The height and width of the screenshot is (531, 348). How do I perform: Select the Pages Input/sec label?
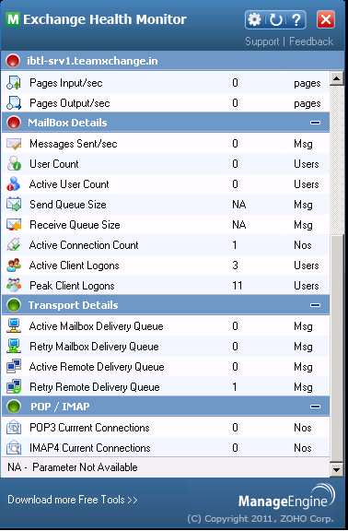pos(66,83)
